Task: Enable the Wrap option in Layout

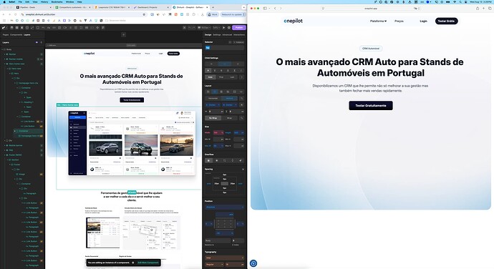Action: pos(229,118)
